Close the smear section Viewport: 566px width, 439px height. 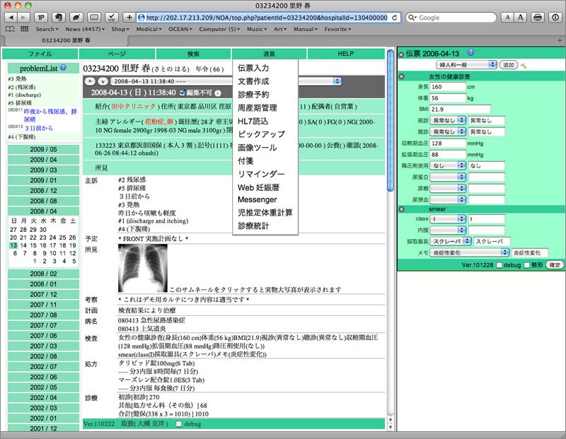[x=401, y=209]
